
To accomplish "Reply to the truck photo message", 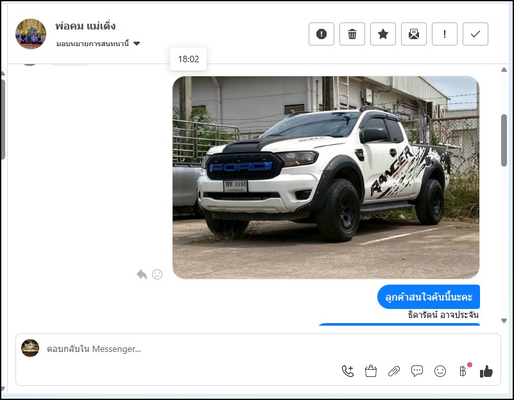I will [142, 274].
